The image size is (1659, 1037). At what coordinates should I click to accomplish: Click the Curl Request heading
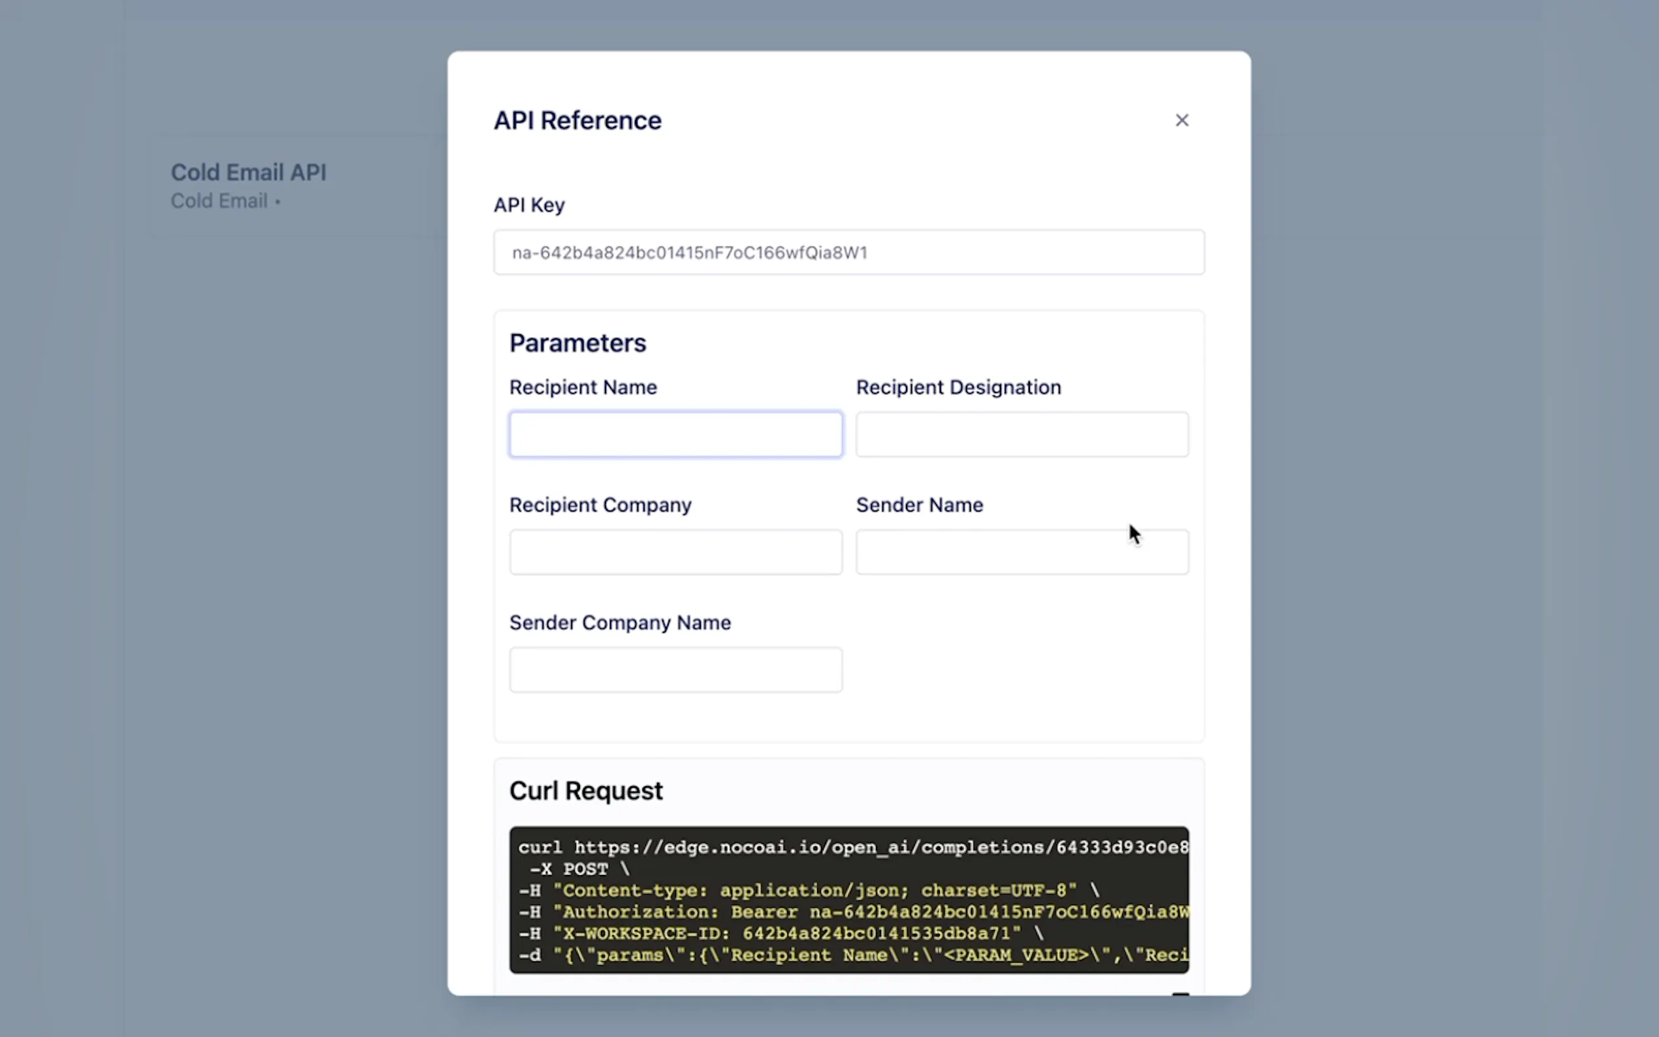[586, 791]
